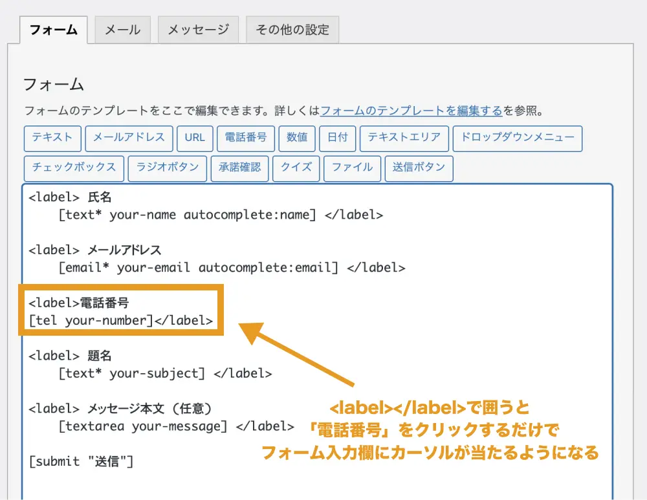The width and height of the screenshot is (647, 500).
Task: Add a 日付 field tag
Action: pyautogui.click(x=338, y=138)
